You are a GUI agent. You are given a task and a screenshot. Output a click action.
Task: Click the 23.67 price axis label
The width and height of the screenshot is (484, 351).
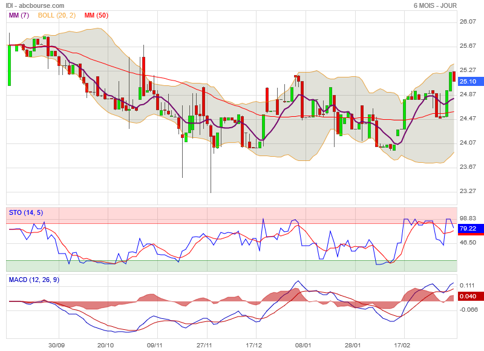pyautogui.click(x=468, y=166)
